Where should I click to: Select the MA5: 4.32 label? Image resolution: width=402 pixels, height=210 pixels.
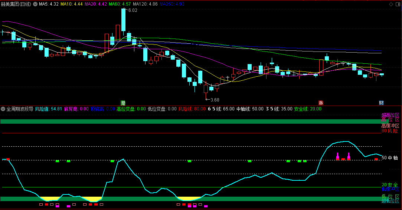(x=49, y=4)
